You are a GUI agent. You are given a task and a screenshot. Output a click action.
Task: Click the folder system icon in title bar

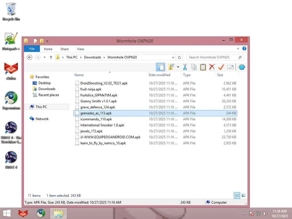[26, 40]
